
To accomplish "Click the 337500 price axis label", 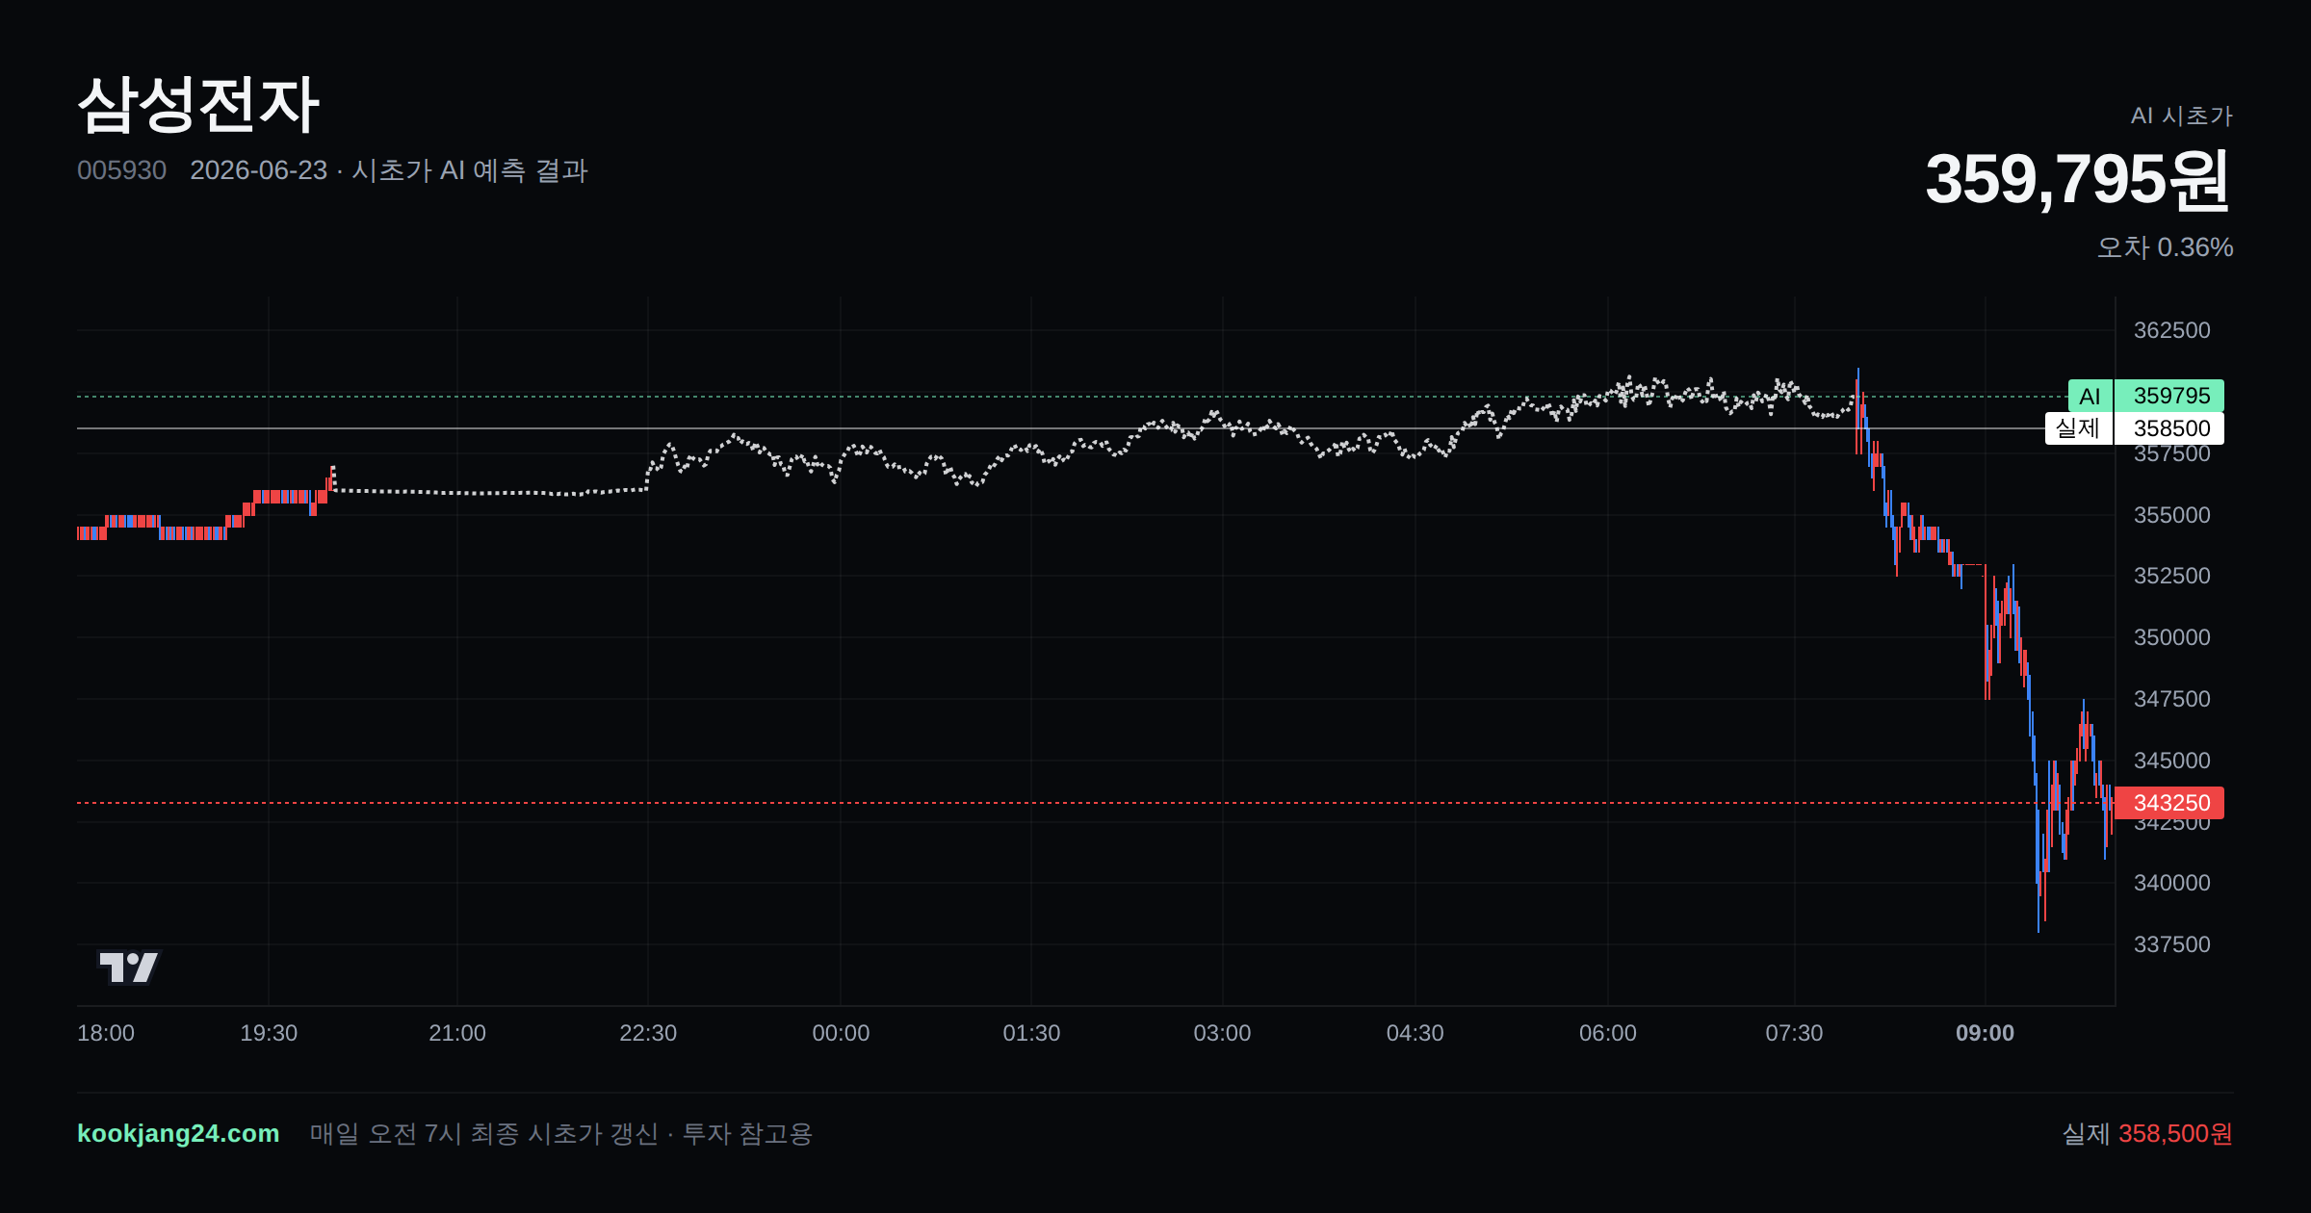I will [x=2171, y=944].
